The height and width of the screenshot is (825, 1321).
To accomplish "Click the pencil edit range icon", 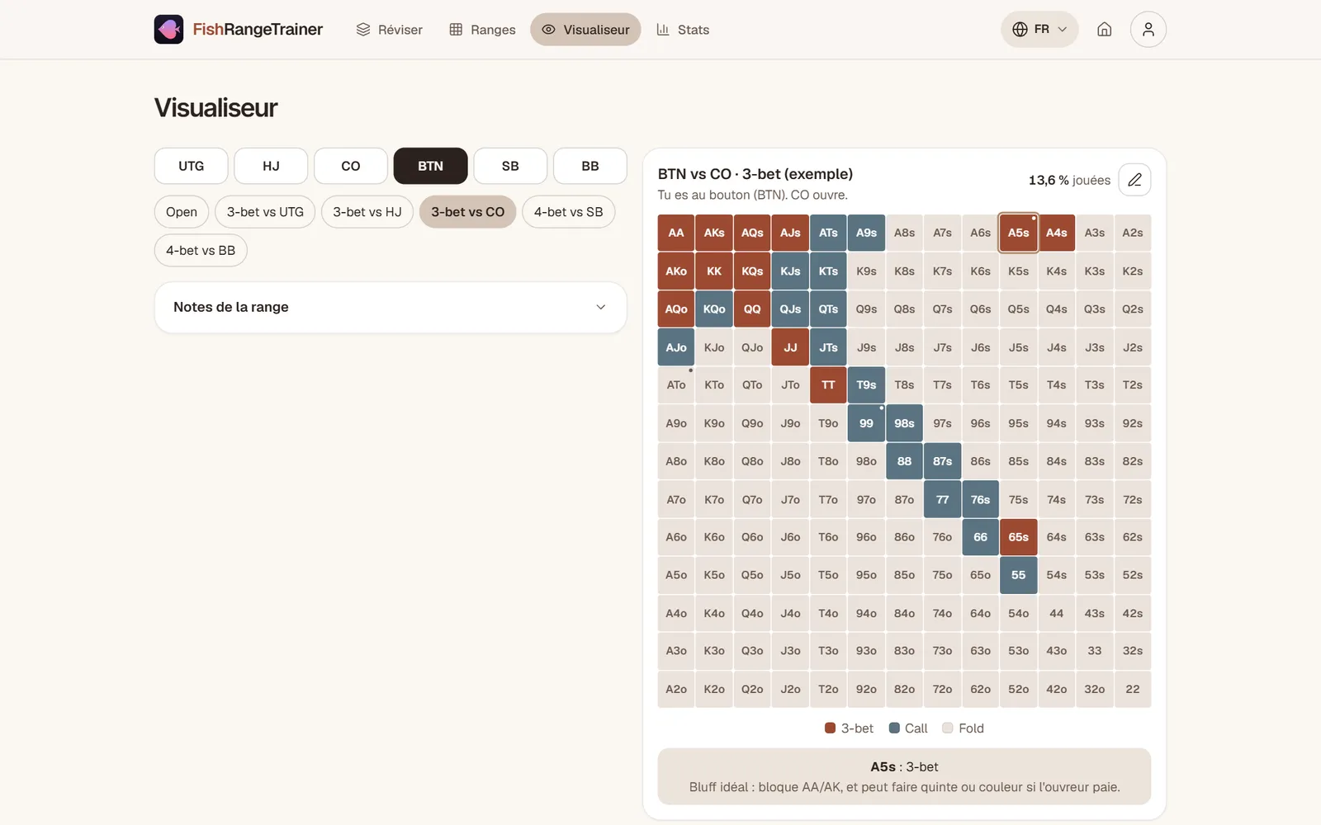I will 1134,180.
